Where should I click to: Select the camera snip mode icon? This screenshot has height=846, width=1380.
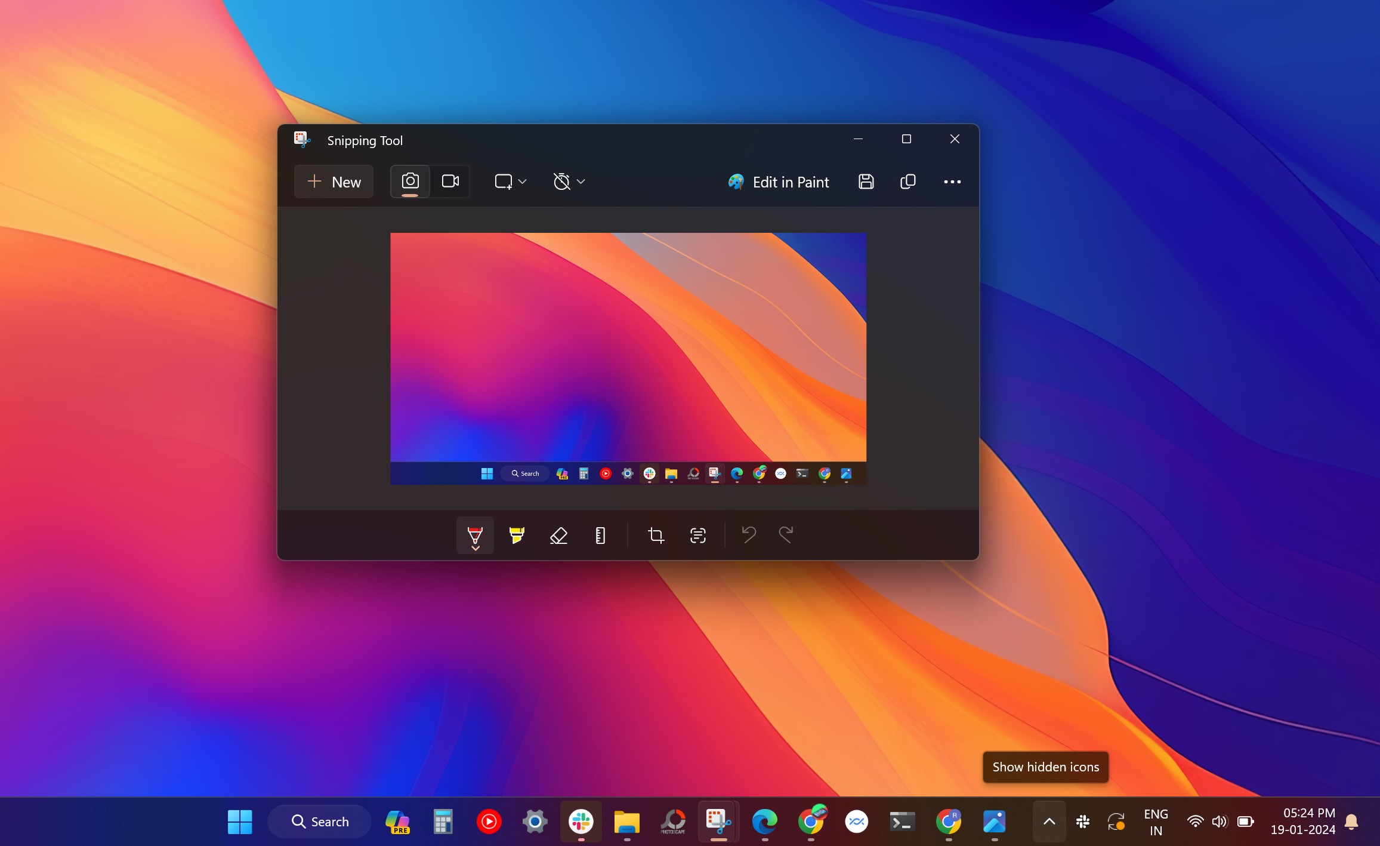coord(409,181)
